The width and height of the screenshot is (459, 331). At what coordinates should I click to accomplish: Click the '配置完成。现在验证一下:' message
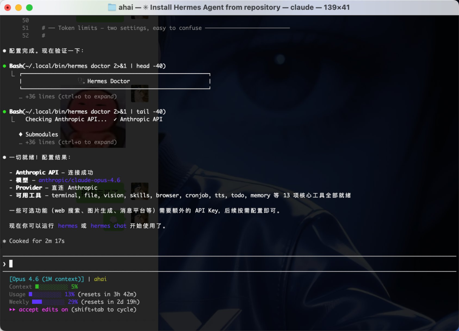(x=47, y=51)
